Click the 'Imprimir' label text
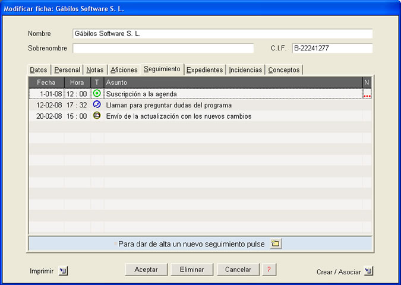The width and height of the screenshot is (401, 285). [42, 271]
